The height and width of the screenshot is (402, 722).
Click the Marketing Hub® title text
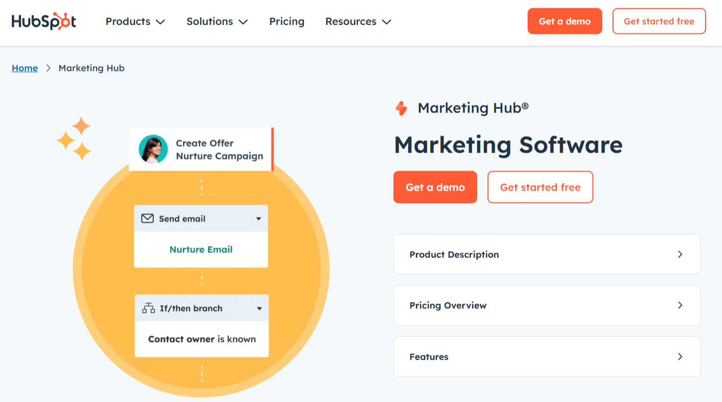click(x=473, y=108)
